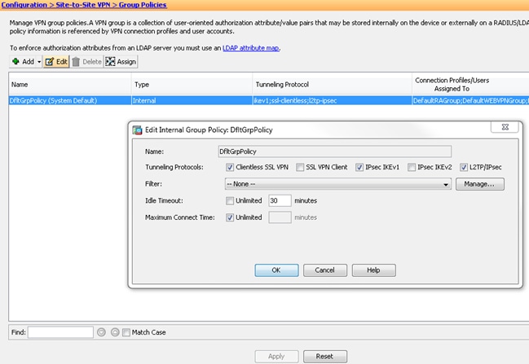Click OK in the dialog
The height and width of the screenshot is (364, 529).
pos(276,270)
